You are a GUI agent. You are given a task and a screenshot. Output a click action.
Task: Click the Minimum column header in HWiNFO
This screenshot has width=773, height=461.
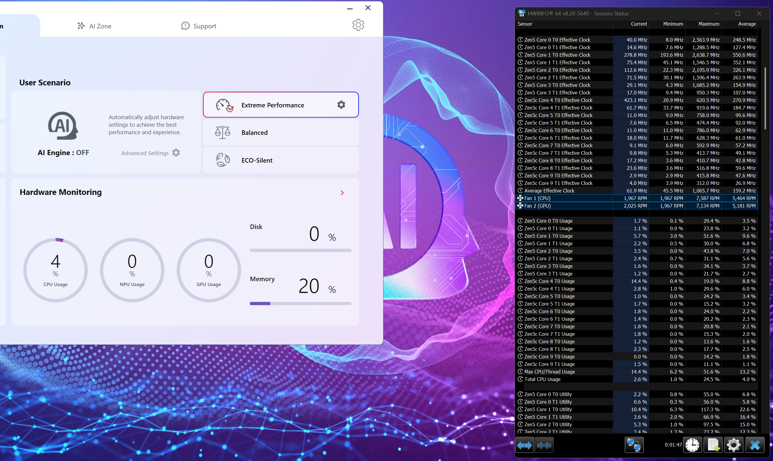[667, 24]
